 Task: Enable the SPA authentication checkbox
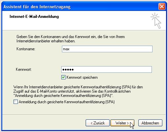(x=15, y=102)
